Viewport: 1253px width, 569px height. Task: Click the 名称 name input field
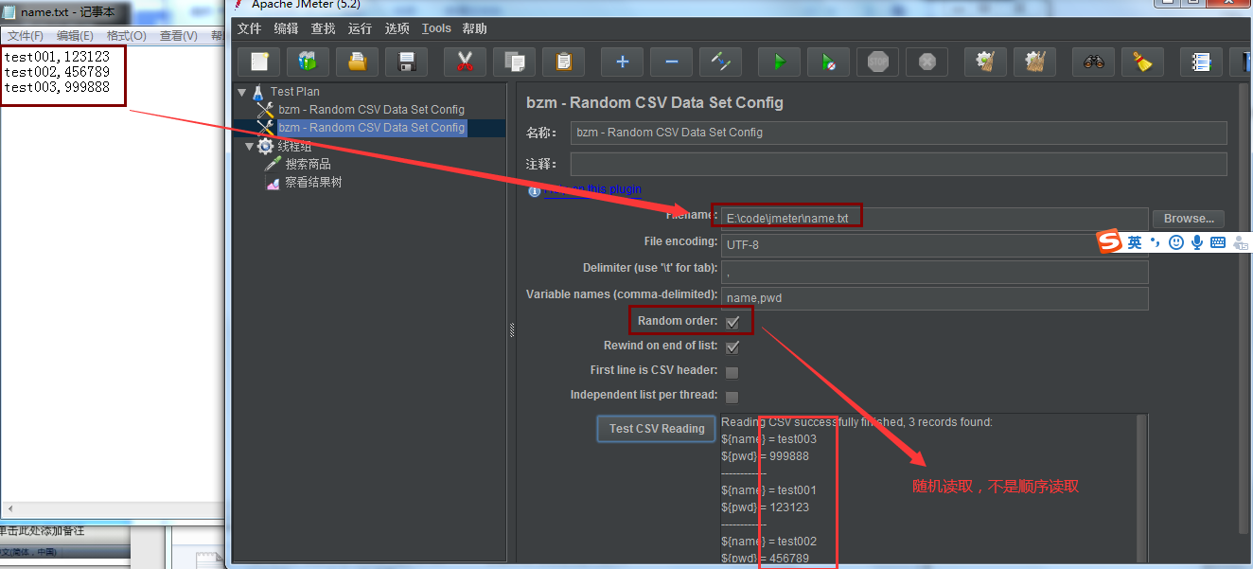899,133
